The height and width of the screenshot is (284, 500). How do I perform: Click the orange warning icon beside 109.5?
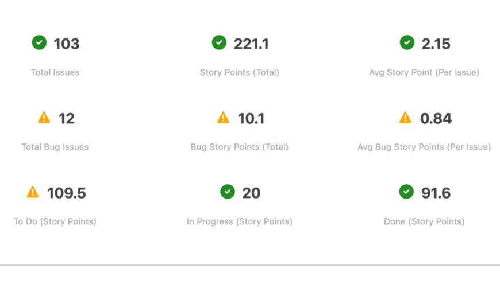click(33, 192)
